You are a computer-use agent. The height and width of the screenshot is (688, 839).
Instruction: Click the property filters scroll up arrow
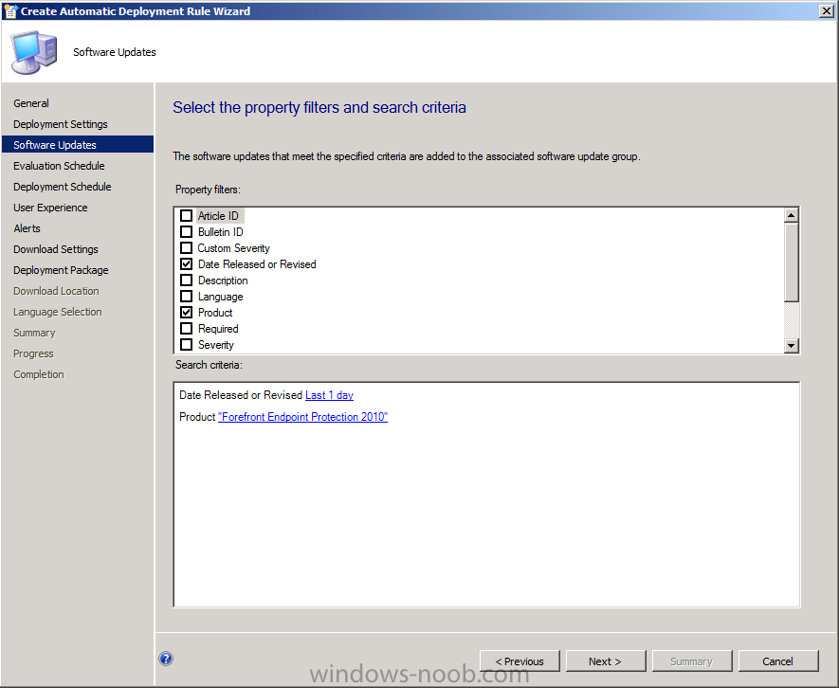coord(792,215)
